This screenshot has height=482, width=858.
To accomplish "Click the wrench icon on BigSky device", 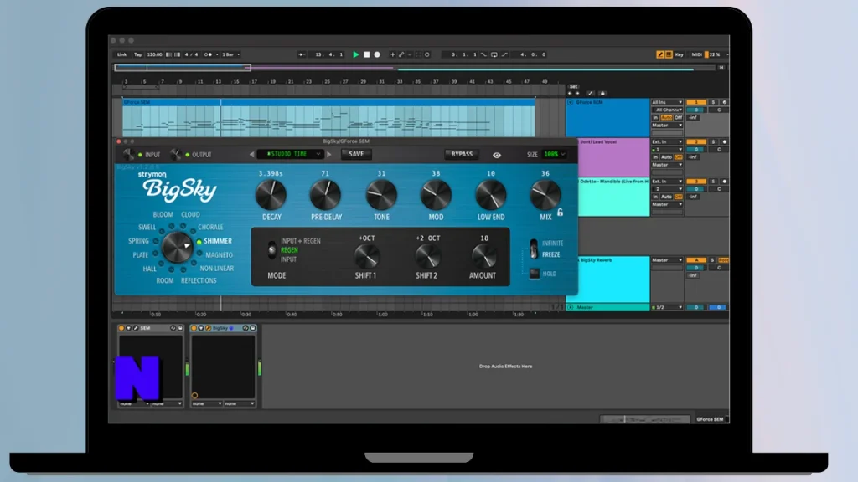I will coord(208,328).
